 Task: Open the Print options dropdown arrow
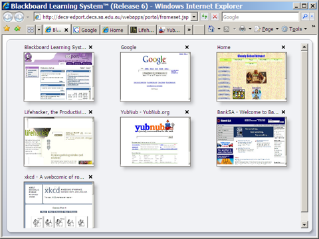pyautogui.click(x=250, y=29)
